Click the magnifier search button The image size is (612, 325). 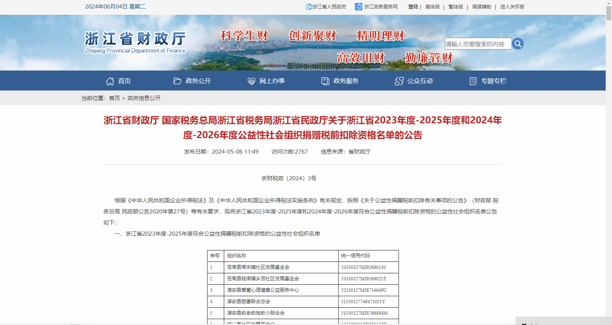point(518,44)
